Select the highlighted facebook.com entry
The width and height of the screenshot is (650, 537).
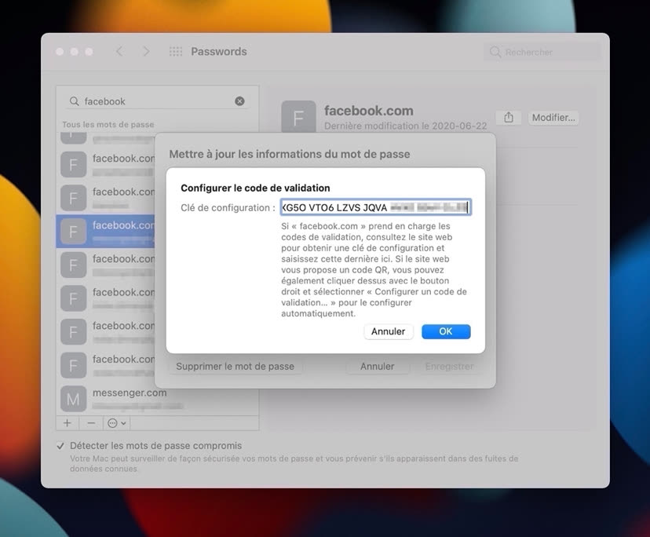(x=106, y=231)
